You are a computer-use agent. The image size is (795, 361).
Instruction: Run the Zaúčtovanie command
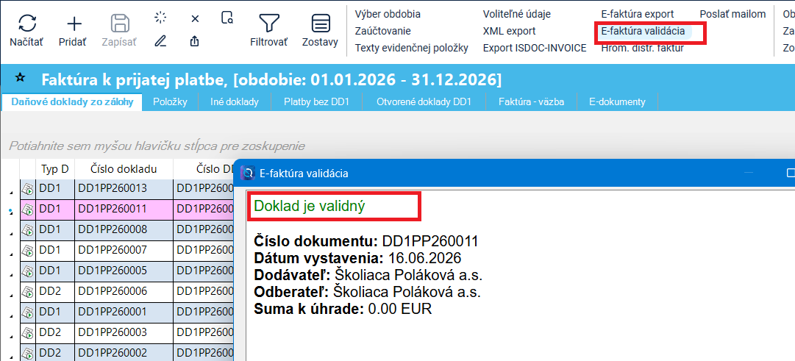(383, 31)
